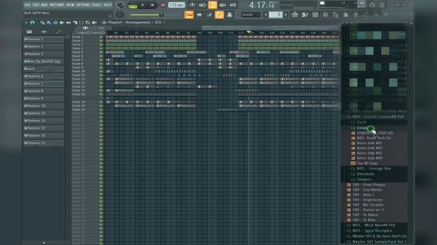Open the Browser icon
This screenshot has height=245, width=437.
click(x=335, y=15)
